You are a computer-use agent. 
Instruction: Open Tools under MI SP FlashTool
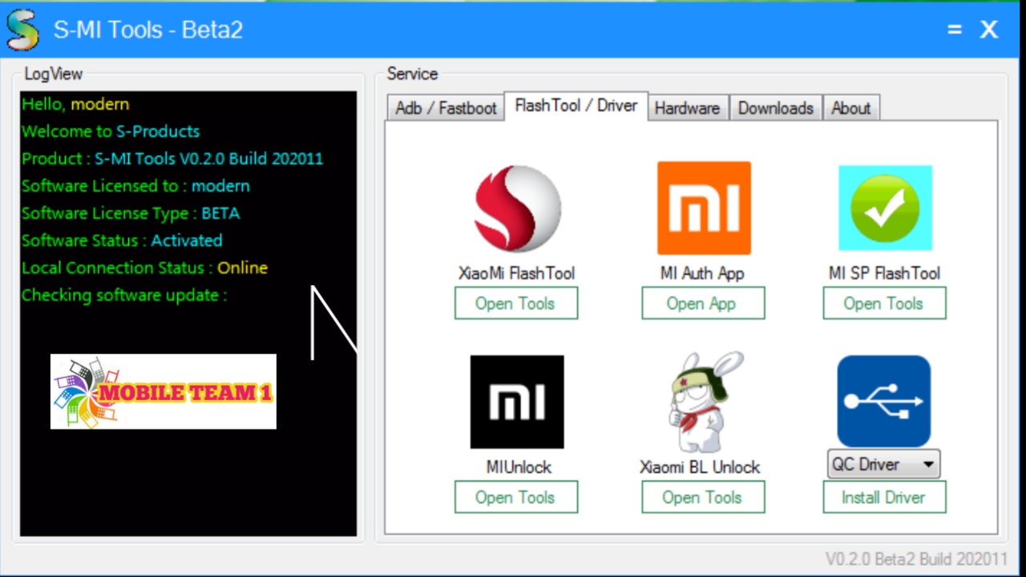884,303
